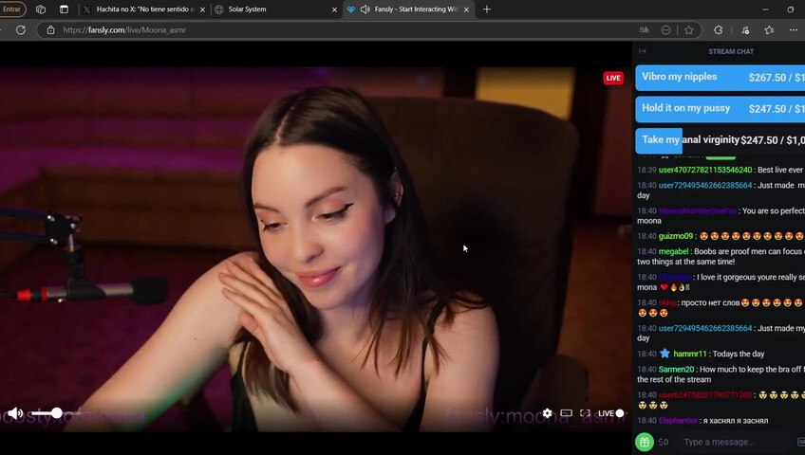805x455 pixels.
Task: Select the Fansly - Start Interacting tab
Action: pyautogui.click(x=408, y=9)
